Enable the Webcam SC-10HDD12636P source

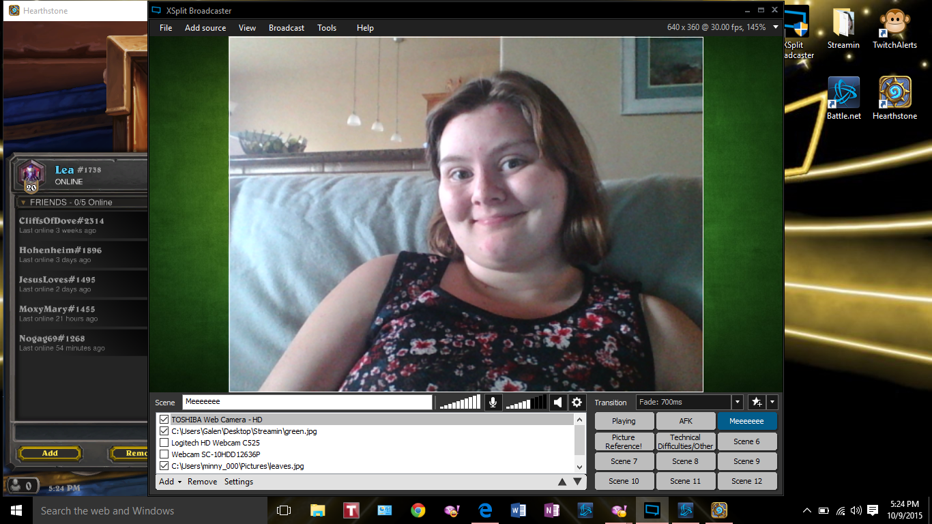(164, 454)
